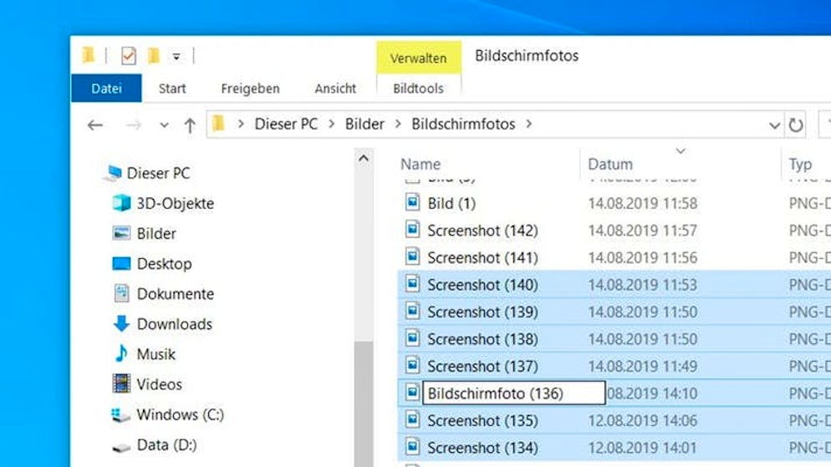
Task: Click the file icon of Screenshot (140)
Action: click(x=413, y=284)
